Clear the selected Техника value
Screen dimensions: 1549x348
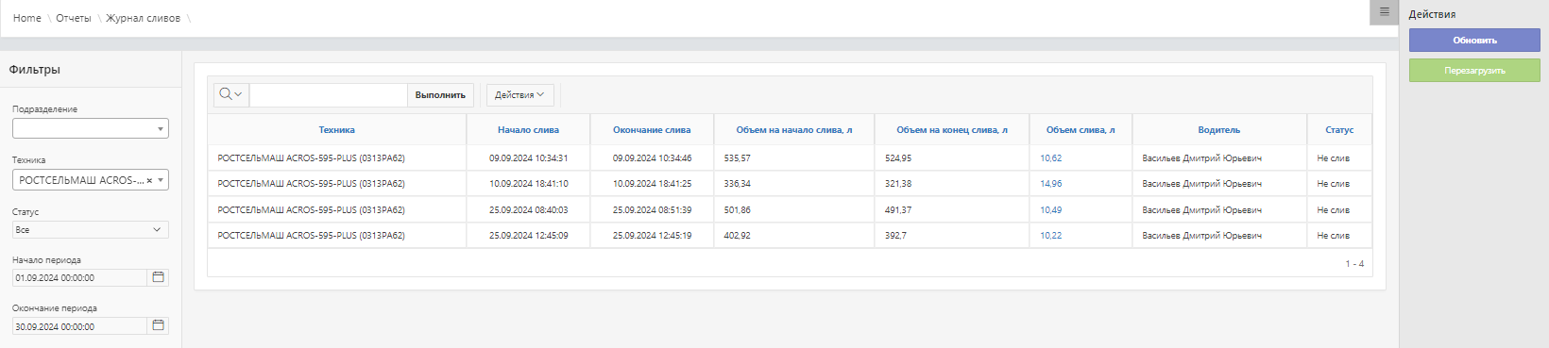click(x=149, y=180)
